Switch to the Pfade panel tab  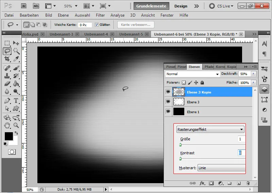[209, 67]
